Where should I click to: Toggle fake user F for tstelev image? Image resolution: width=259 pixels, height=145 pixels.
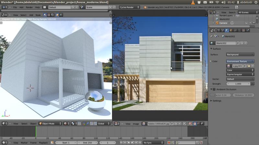pos(172,124)
